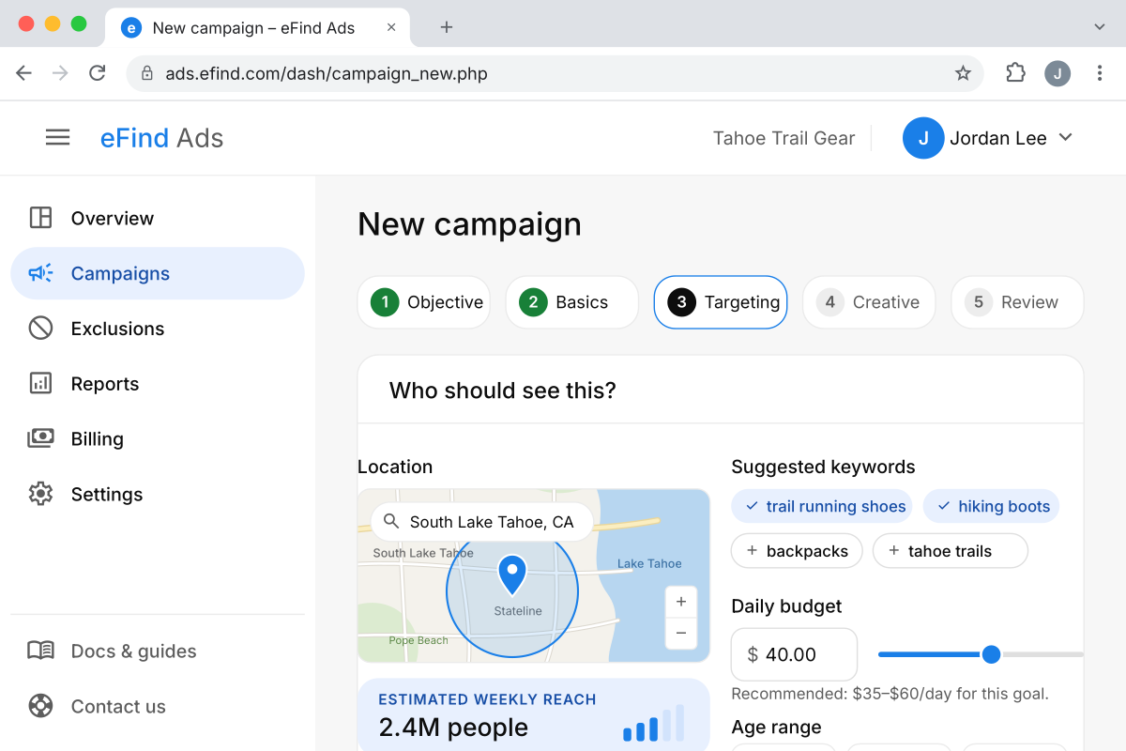Click the recommended budget hint text
Screen dimensions: 1126x751
(x=890, y=695)
